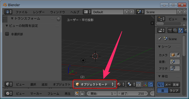This screenshot has width=189, height=99.
Task: Open the Properties editor type selector
Action: click(161, 30)
